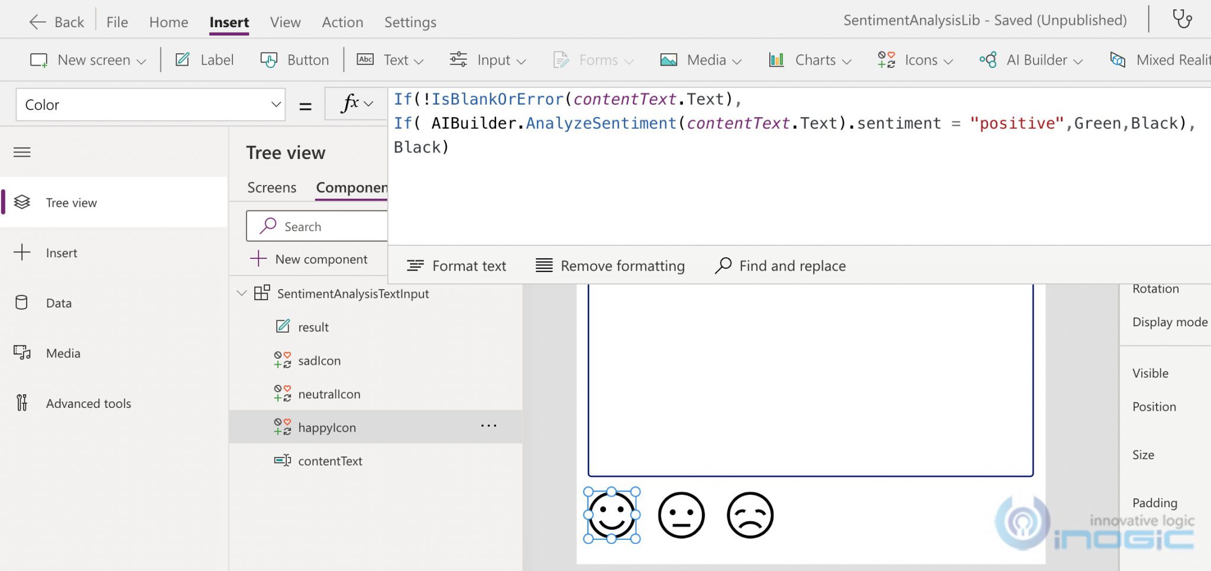This screenshot has width=1211, height=571.
Task: Click the AI Builder toolbar icon
Action: pyautogui.click(x=989, y=60)
